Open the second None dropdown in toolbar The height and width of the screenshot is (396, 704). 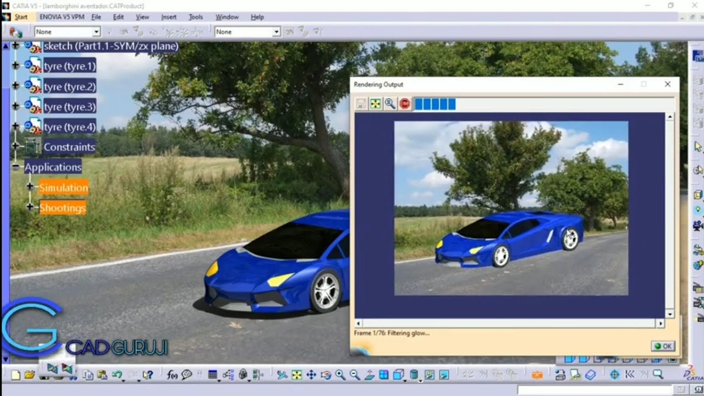point(277,32)
